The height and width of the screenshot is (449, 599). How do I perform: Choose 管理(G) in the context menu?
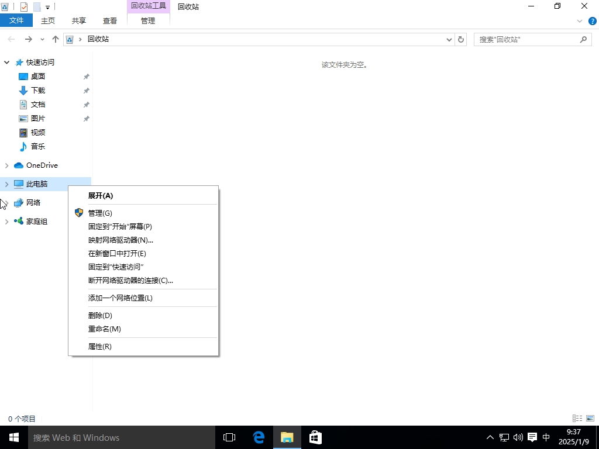pyautogui.click(x=100, y=213)
